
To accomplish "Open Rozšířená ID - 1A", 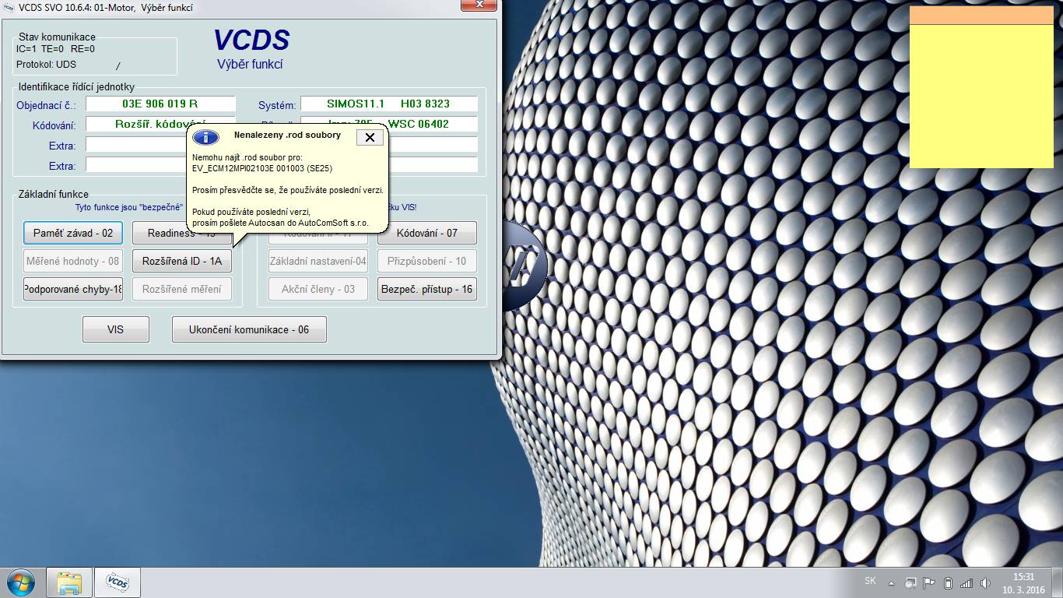I will (x=182, y=261).
